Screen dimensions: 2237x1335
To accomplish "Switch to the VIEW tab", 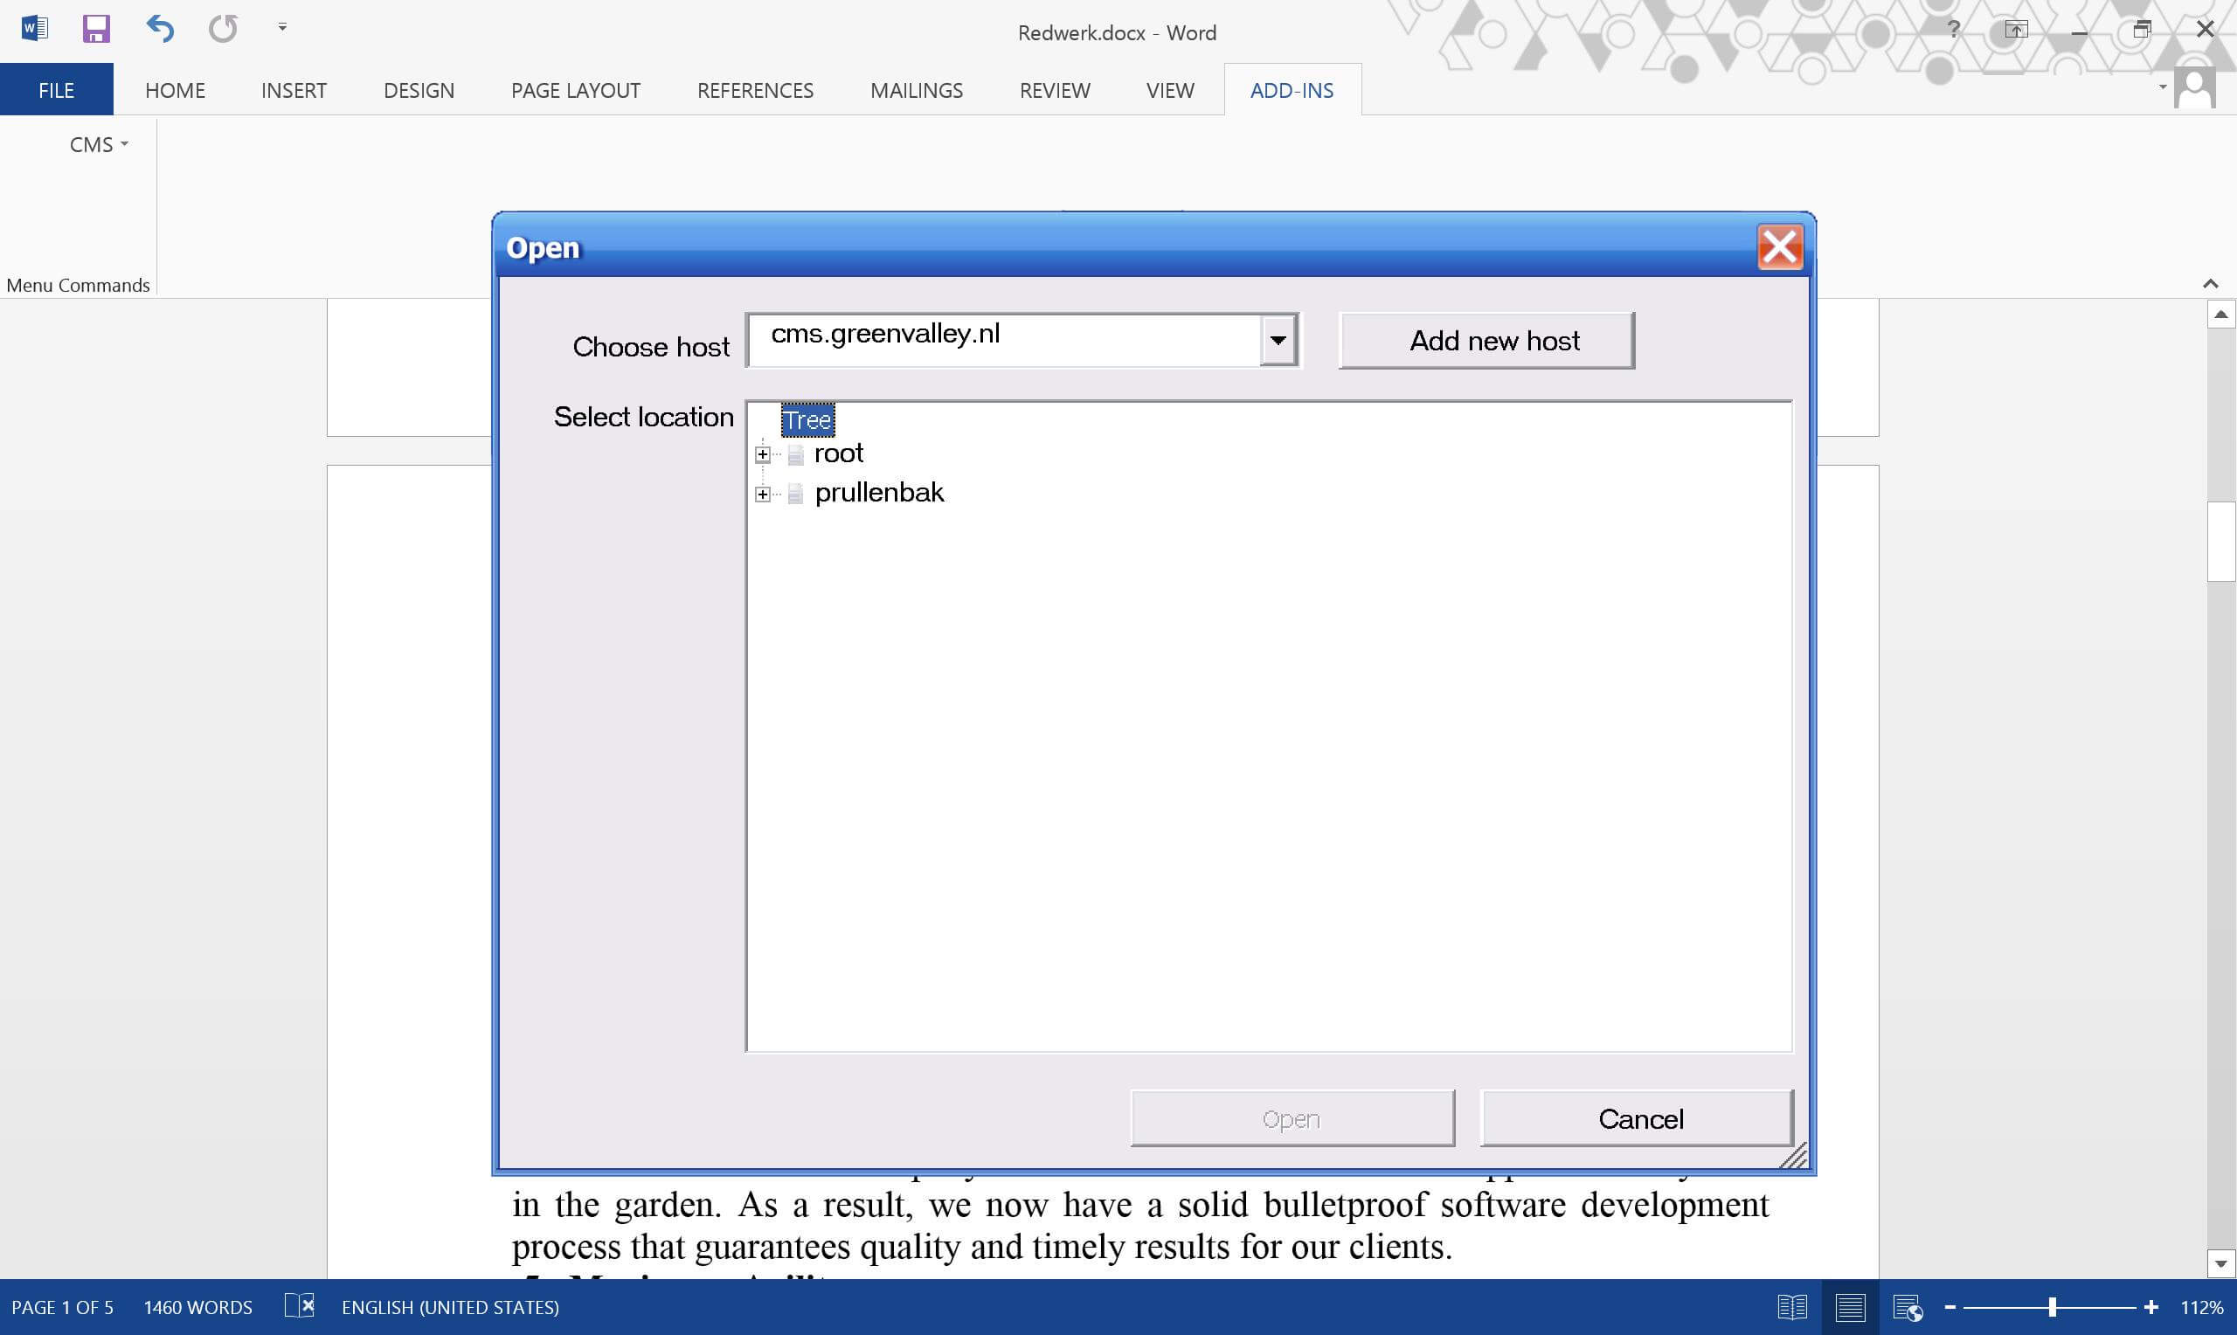I will point(1169,90).
